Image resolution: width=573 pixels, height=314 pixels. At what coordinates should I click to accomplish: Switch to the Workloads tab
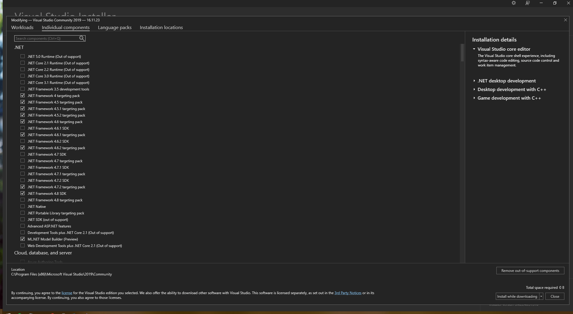tap(22, 27)
